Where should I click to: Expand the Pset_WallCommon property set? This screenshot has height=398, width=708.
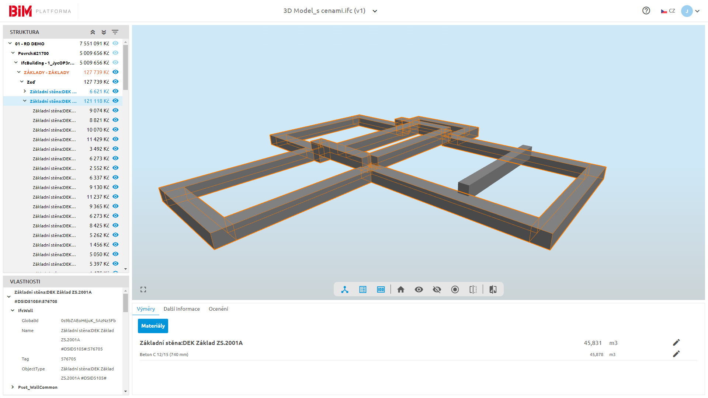click(13, 387)
